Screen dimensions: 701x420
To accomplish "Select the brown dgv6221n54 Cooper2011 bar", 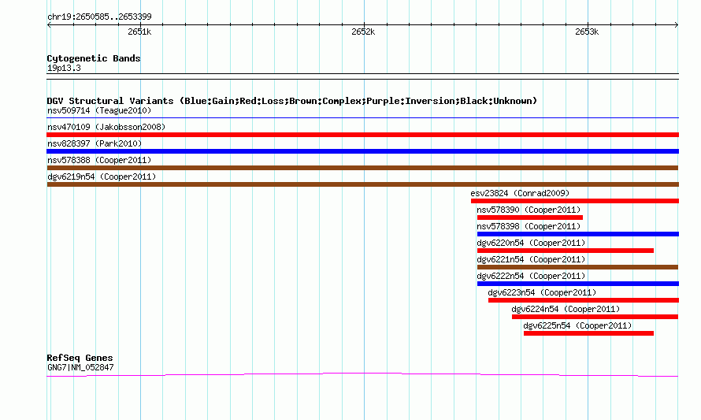I will pos(577,267).
